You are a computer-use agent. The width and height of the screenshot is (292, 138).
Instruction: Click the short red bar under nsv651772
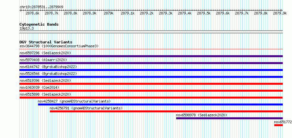279,125
